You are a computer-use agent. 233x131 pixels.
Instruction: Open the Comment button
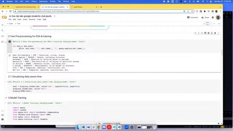pos(193,17)
